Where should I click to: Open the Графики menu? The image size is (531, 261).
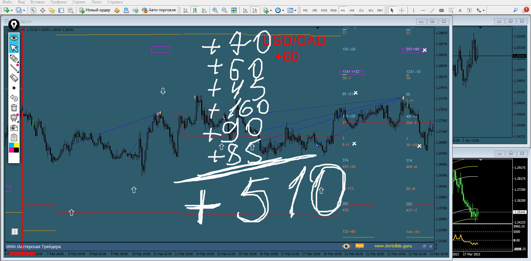coord(58,2)
